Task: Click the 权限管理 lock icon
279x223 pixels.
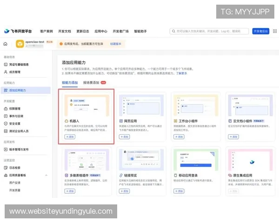Action: [6, 109]
